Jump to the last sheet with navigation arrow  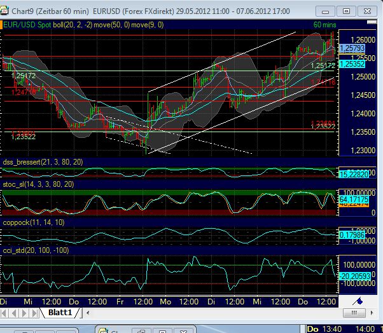coord(35,313)
